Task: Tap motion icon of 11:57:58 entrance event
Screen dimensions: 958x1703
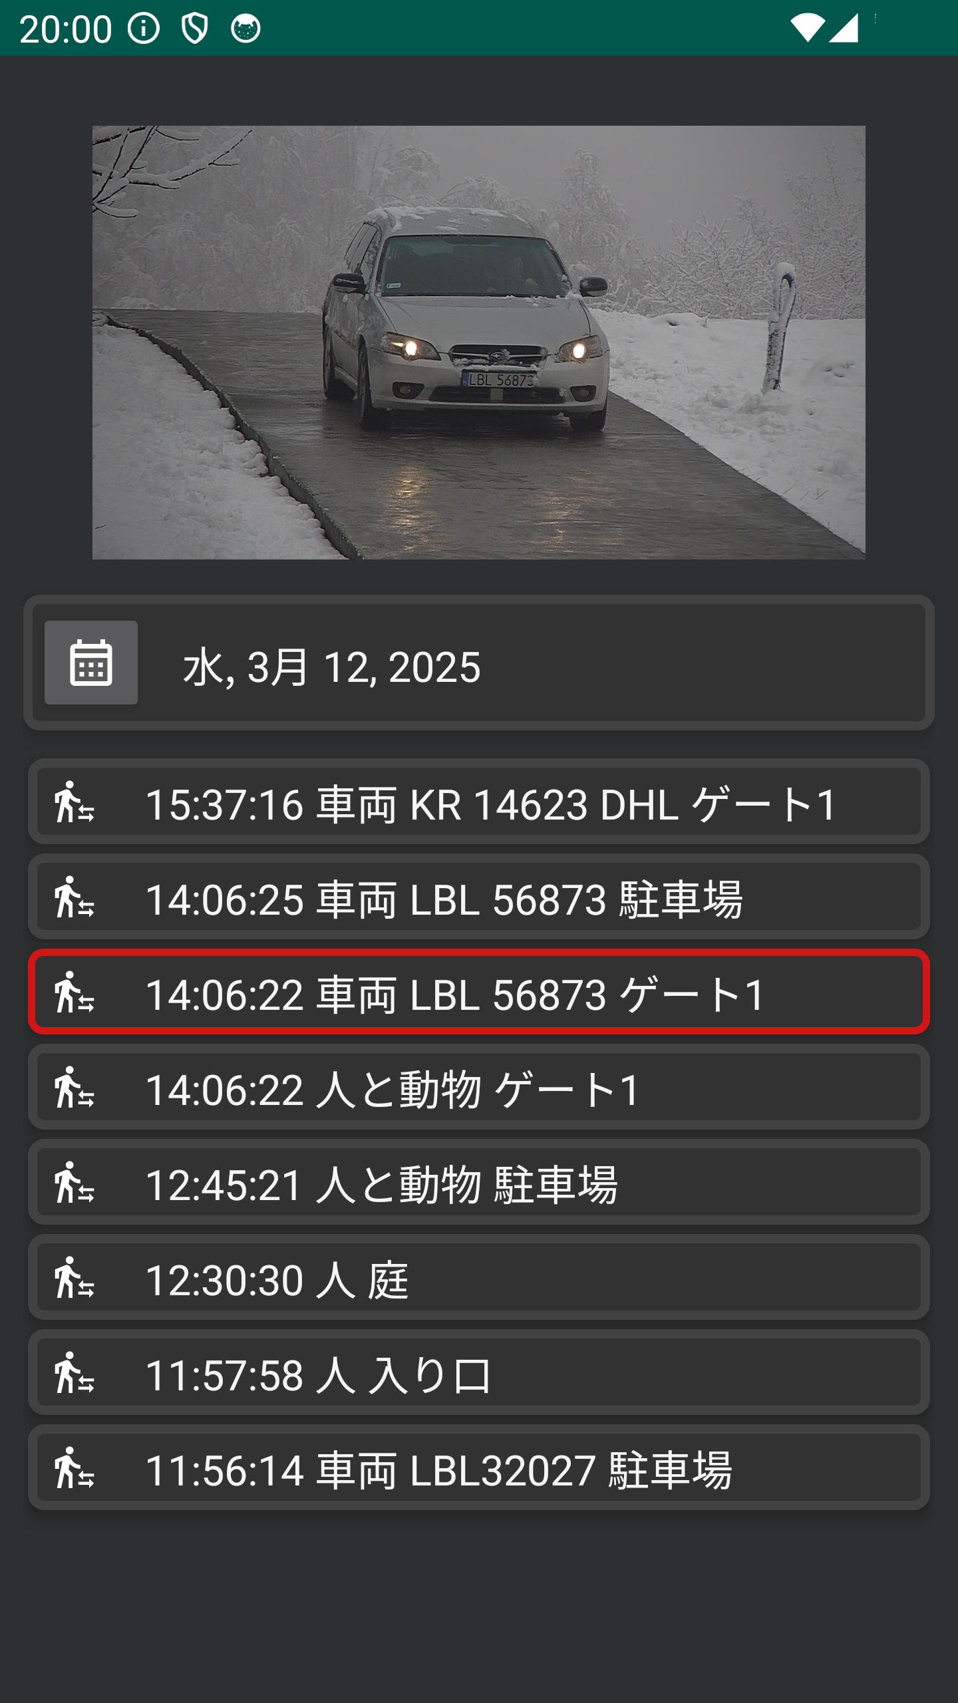Action: coord(75,1372)
